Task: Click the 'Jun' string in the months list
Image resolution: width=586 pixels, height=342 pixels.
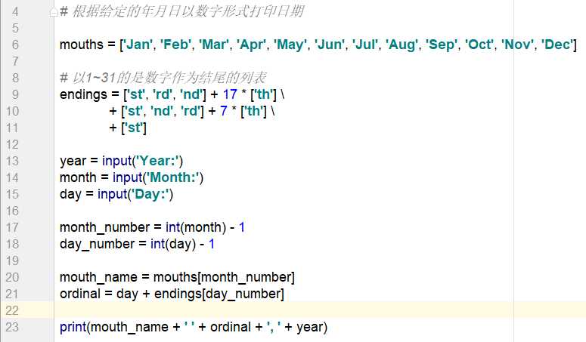Action: [330, 45]
